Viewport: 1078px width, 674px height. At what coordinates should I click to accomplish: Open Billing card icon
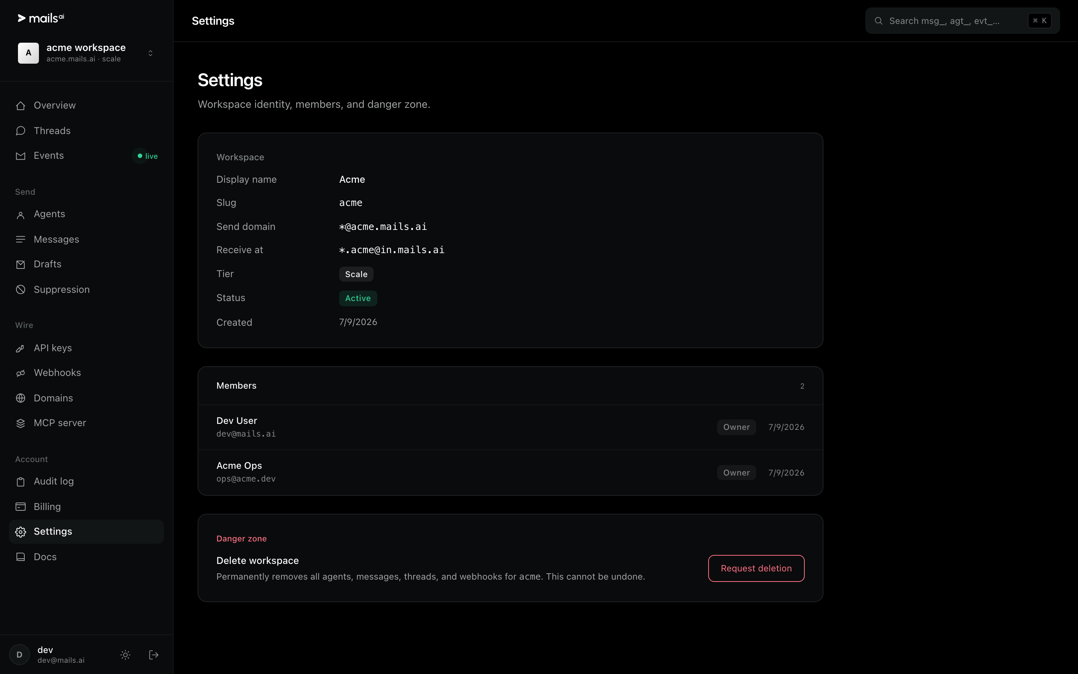tap(21, 506)
